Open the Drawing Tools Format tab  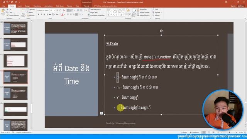tap(86, 6)
